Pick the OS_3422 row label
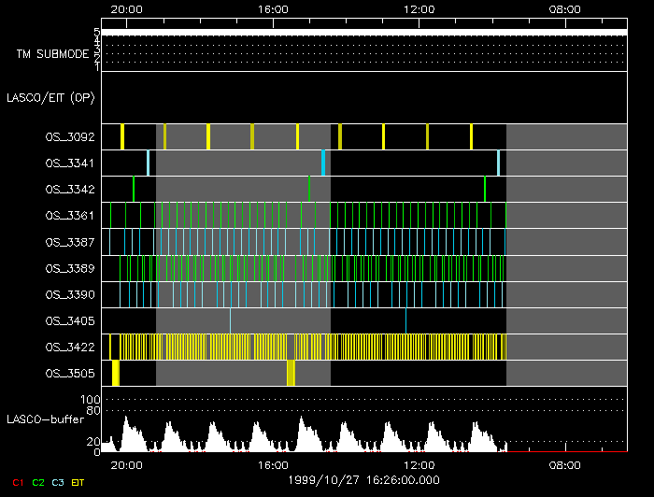The height and width of the screenshot is (497, 654). click(x=69, y=347)
